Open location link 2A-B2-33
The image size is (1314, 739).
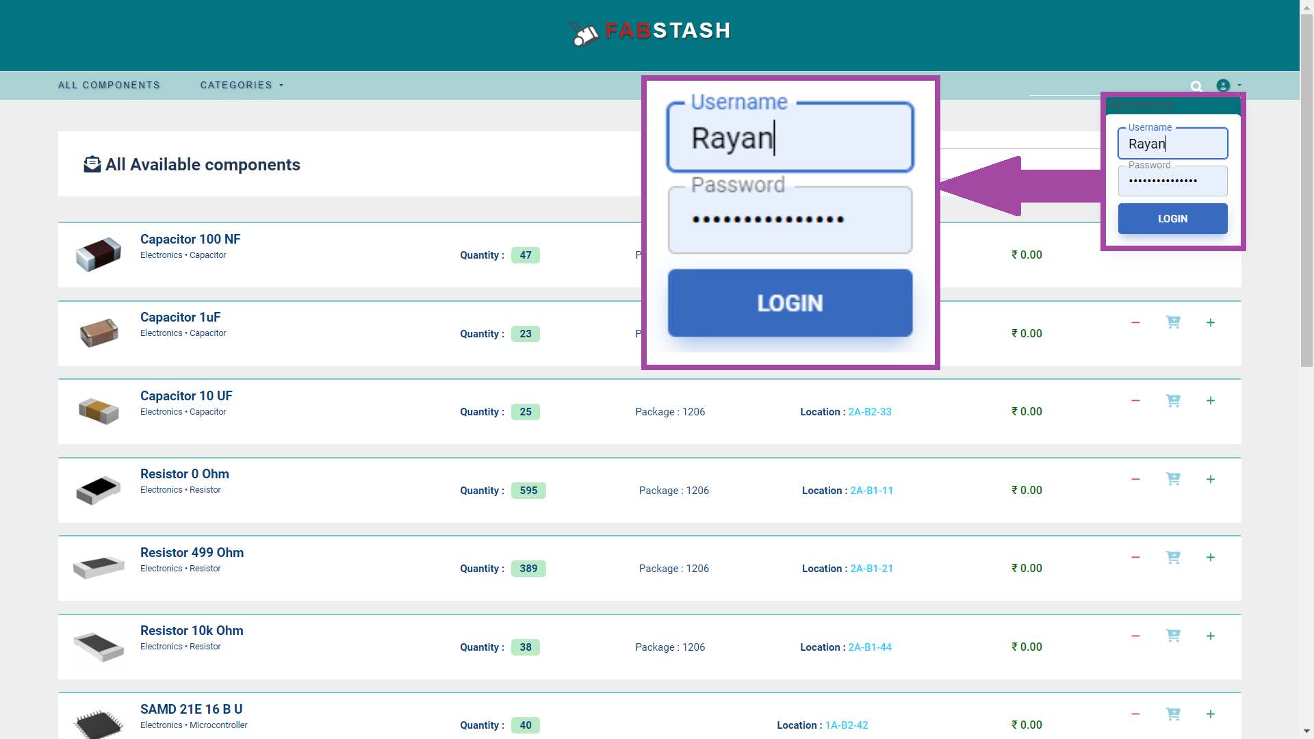pyautogui.click(x=870, y=412)
